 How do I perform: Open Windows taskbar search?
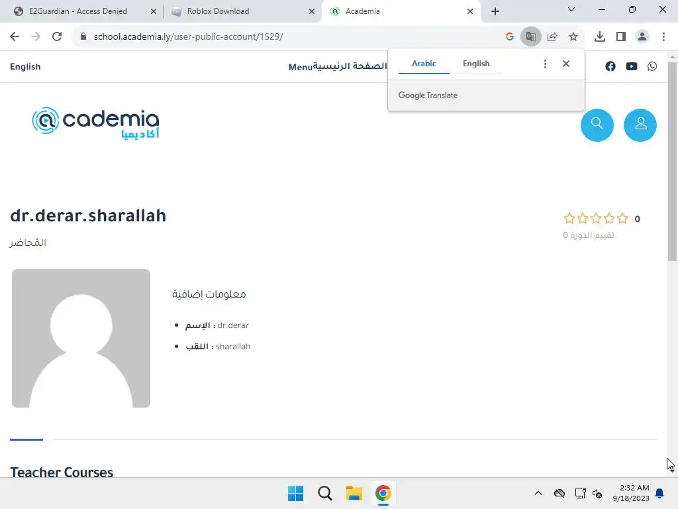click(324, 493)
